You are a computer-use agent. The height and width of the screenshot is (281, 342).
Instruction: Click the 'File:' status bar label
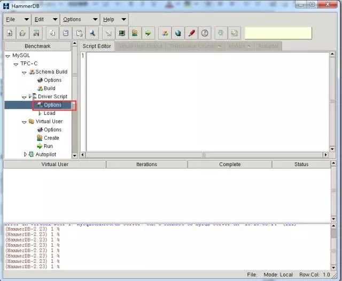pyautogui.click(x=252, y=275)
